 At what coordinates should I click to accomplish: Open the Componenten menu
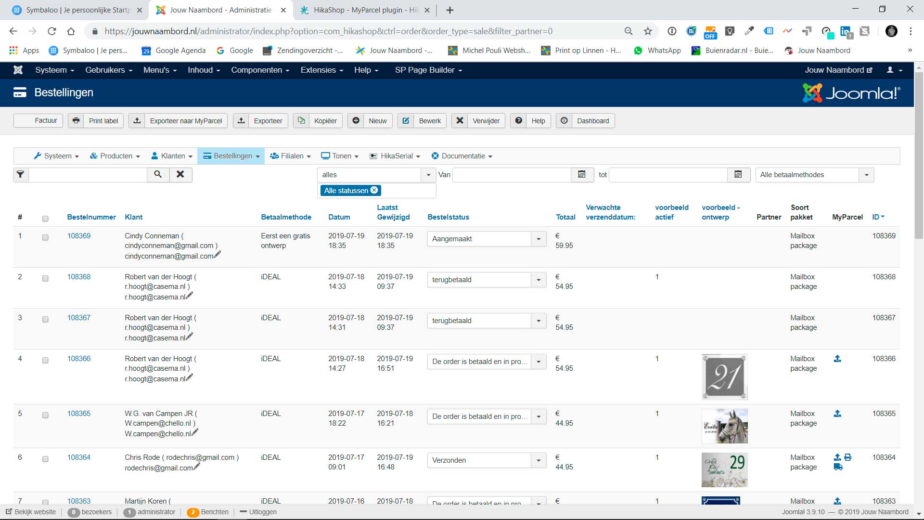coord(260,70)
